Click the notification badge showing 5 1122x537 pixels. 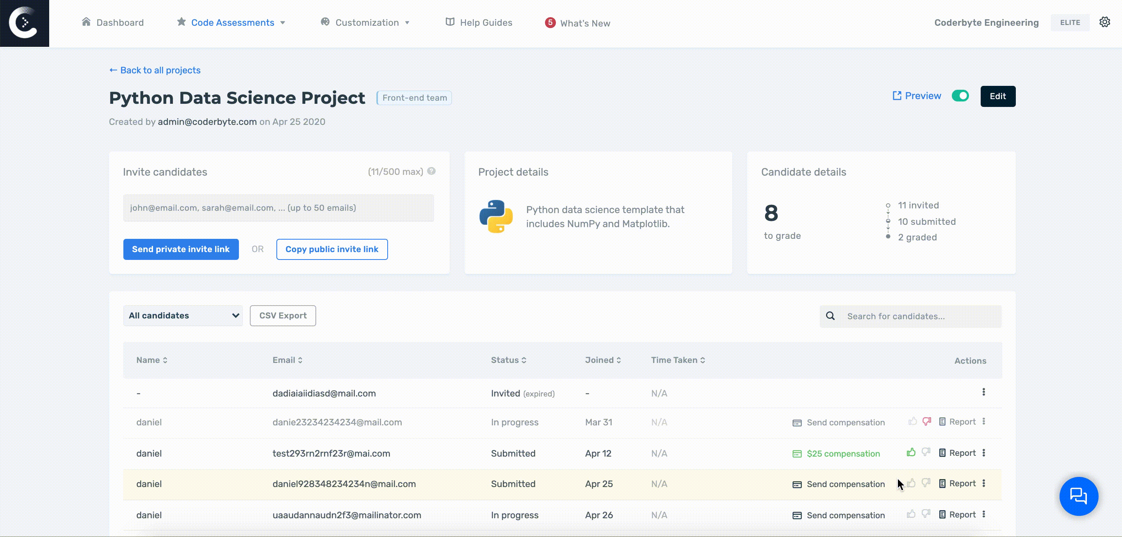[x=550, y=22]
